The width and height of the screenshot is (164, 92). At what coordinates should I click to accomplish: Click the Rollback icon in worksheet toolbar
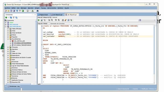[x=59, y=20]
